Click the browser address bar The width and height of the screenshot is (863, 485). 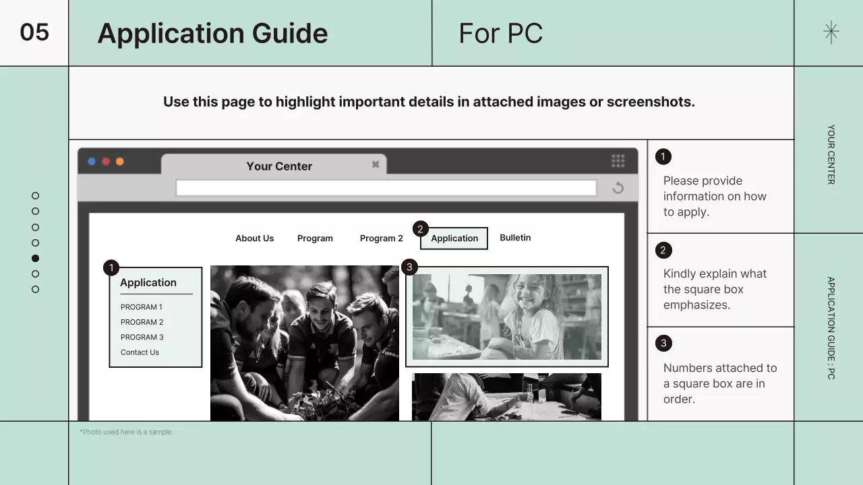coord(386,188)
